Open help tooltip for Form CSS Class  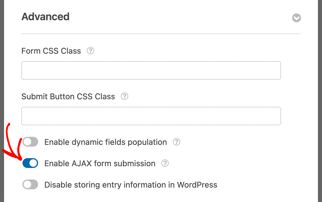[91, 51]
